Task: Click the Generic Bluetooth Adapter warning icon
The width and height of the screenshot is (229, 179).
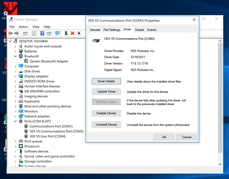Action: 26,61
